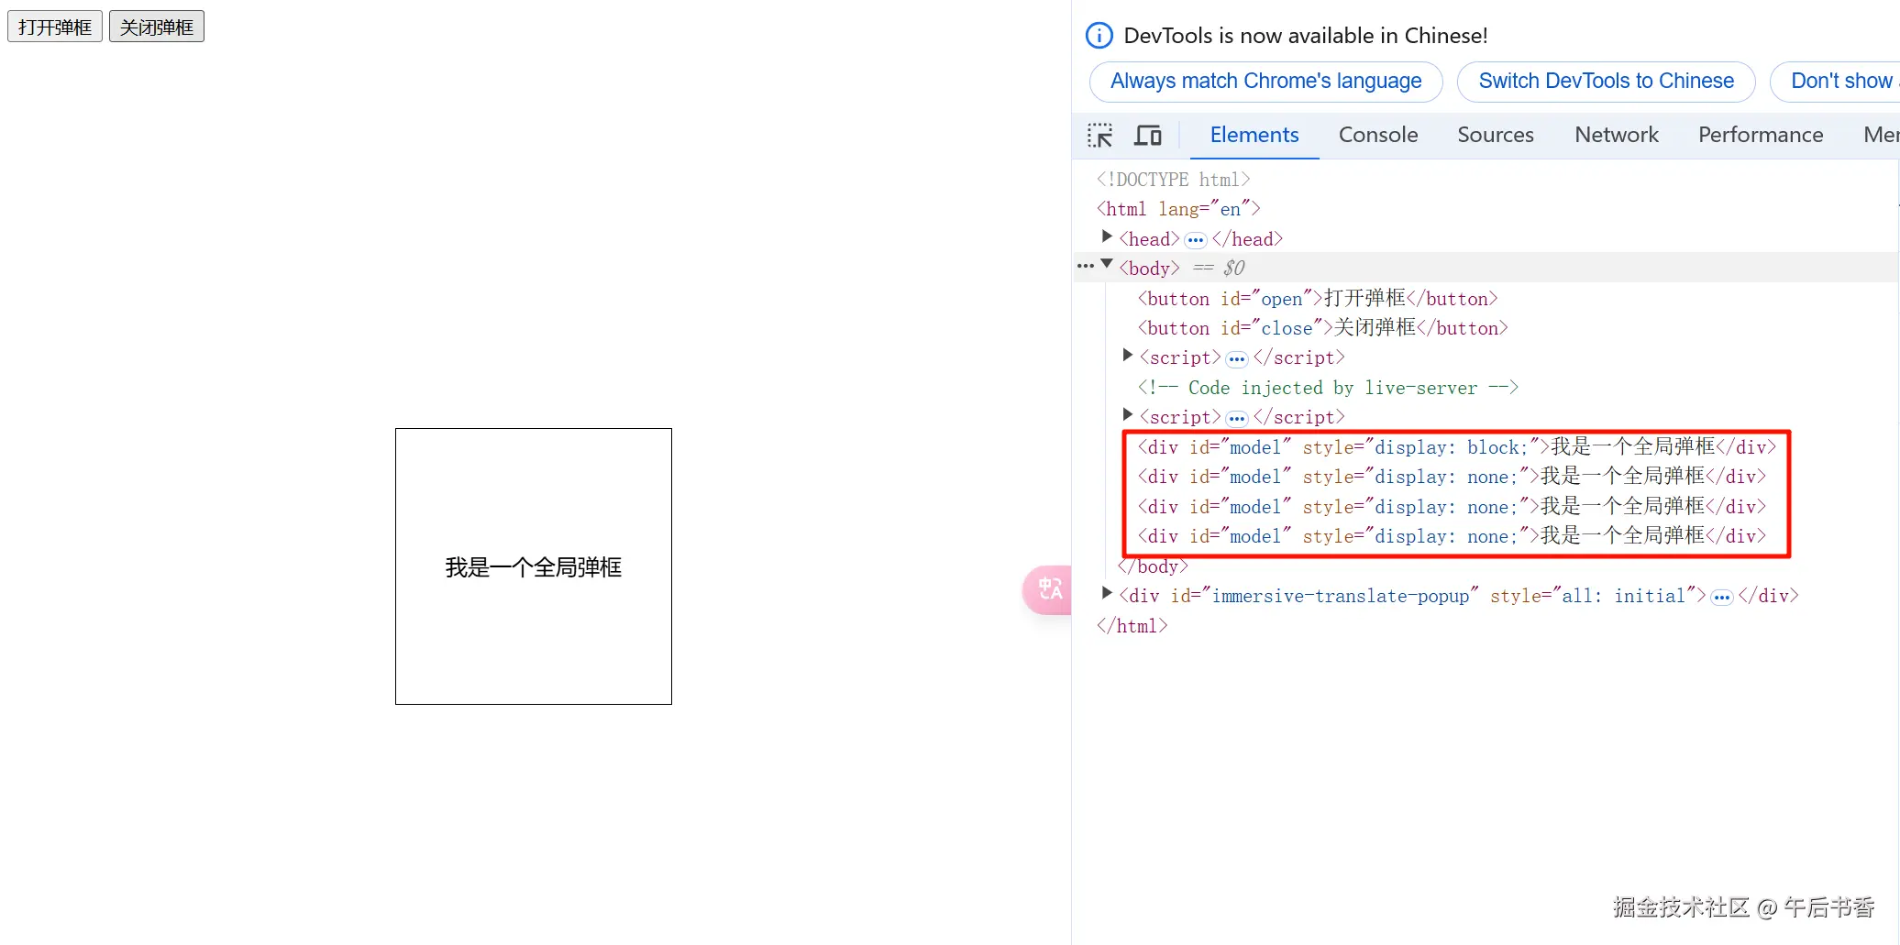
Task: Select the DOCTYPE html row
Action: pyautogui.click(x=1173, y=180)
